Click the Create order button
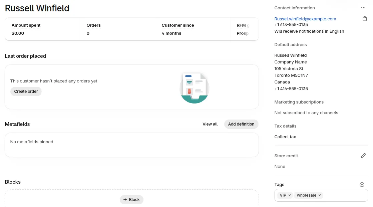Screen dimensions: 373x207 [26, 91]
